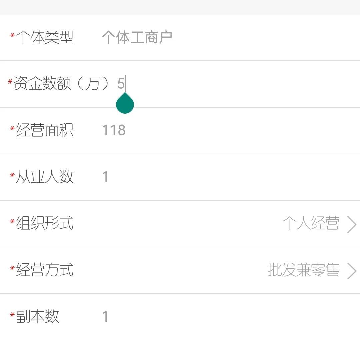360x340 pixels.
Task: Tap the 组织形式 row label
Action: pyautogui.click(x=44, y=223)
